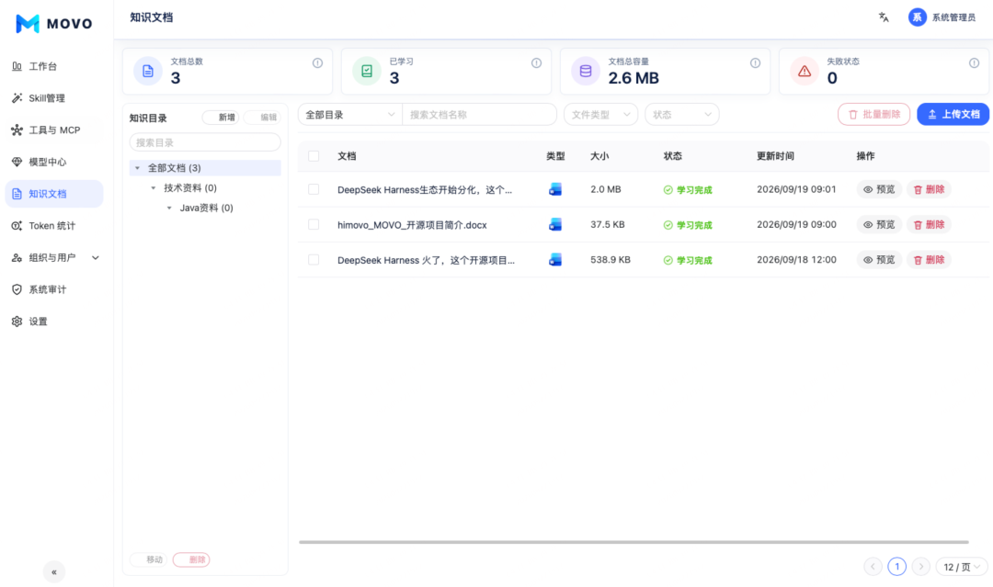The image size is (993, 587).
Task: Click file type icon for 2.0 MB document
Action: click(555, 189)
